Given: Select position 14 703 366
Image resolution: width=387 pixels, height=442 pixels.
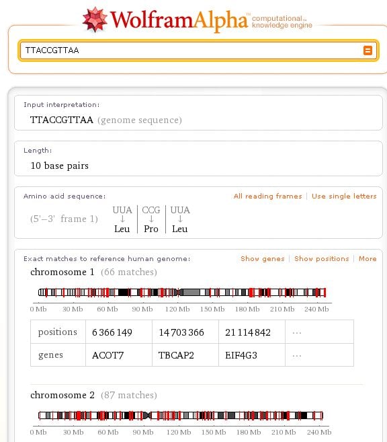Looking at the screenshot, I should 181,332.
